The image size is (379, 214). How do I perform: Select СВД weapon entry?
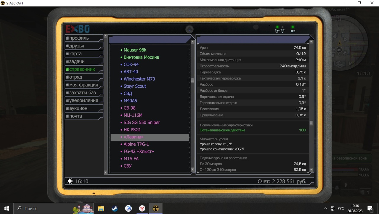tap(150, 94)
